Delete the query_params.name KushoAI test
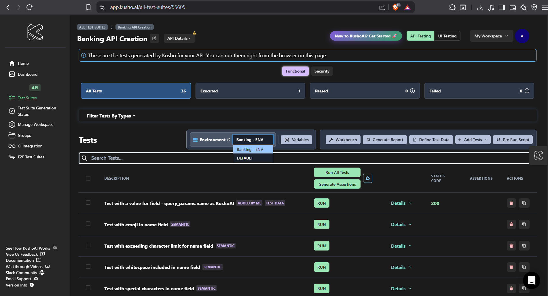The height and width of the screenshot is (296, 548). click(x=511, y=203)
